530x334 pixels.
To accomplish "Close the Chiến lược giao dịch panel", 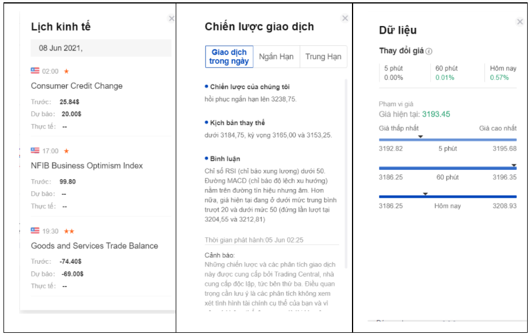I will click(345, 19).
